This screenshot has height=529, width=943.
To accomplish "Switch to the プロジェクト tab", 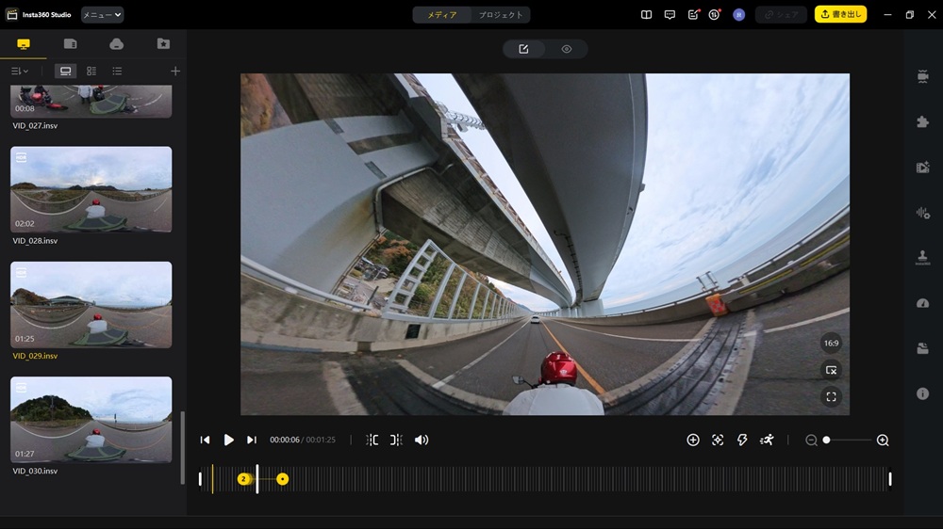I will click(x=501, y=15).
